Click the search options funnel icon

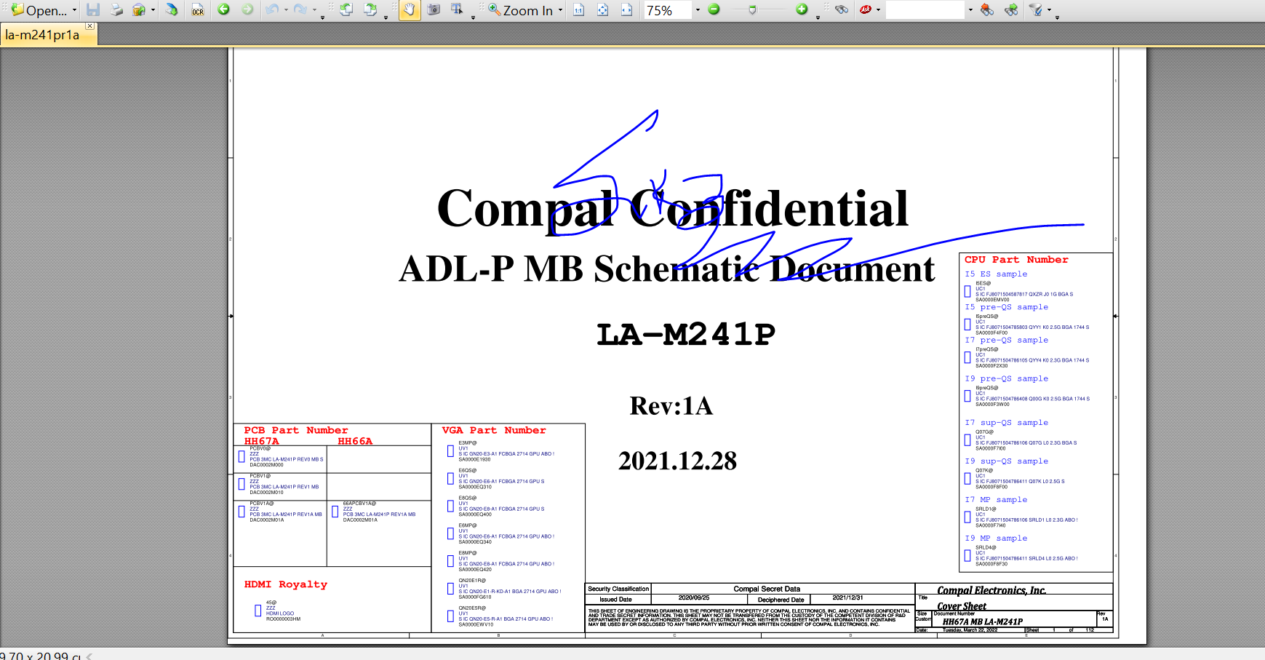coord(1036,10)
